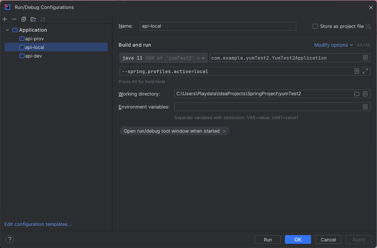The width and height of the screenshot is (377, 248).
Task: Click the Run button
Action: point(268,240)
